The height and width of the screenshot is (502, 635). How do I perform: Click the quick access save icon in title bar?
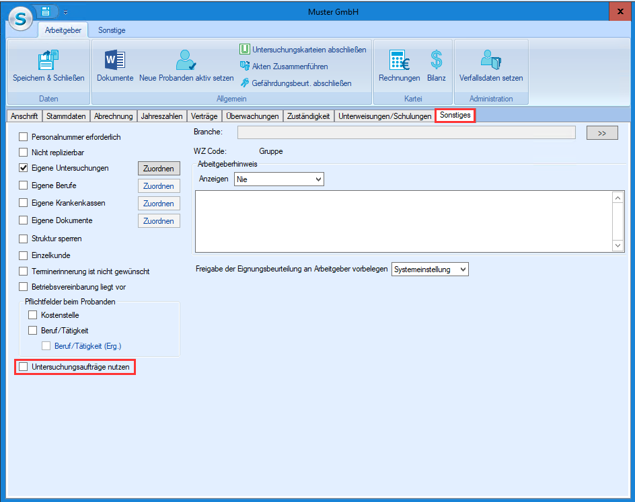click(x=45, y=11)
